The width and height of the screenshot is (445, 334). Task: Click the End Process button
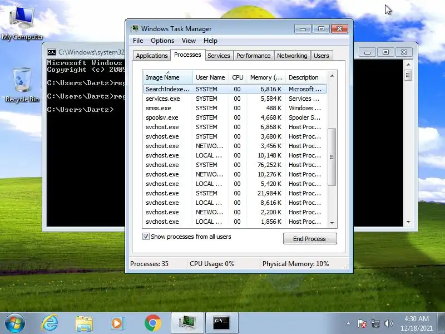[310, 239]
